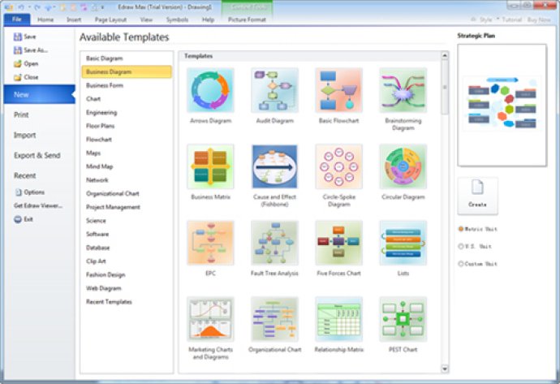
Task: Select the Business Form category
Action: [x=127, y=85]
